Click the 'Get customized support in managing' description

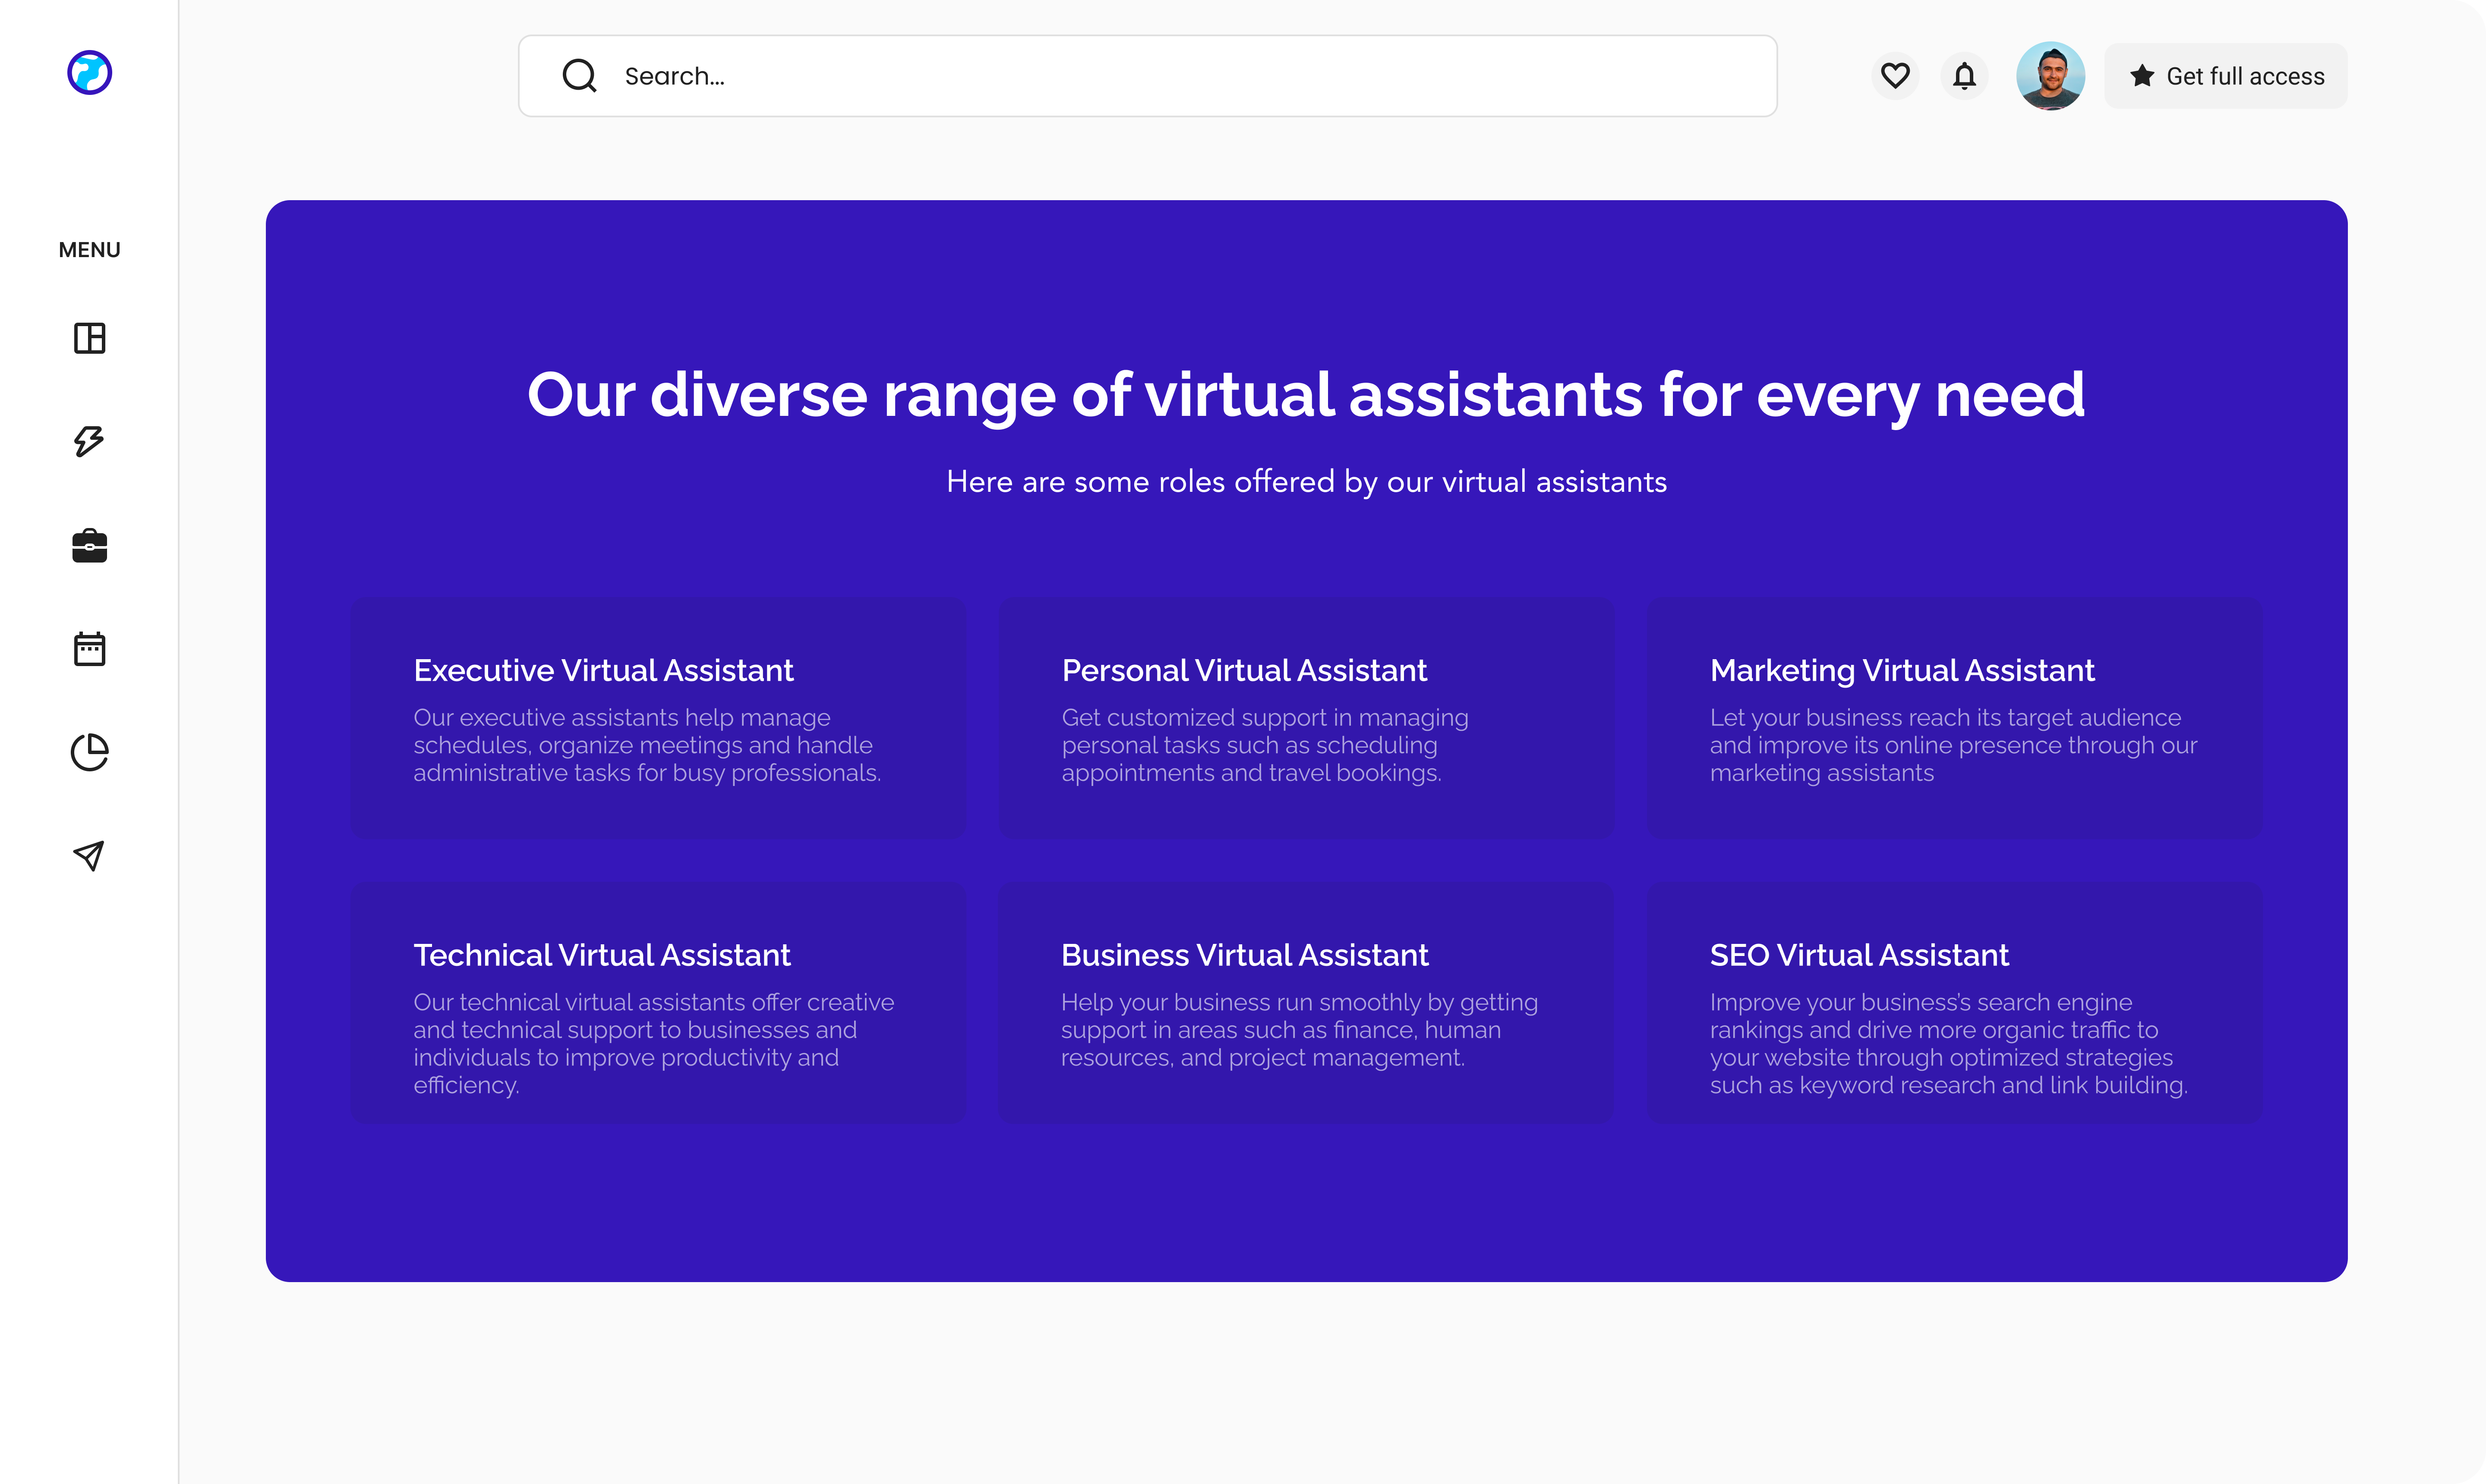tap(1265, 745)
